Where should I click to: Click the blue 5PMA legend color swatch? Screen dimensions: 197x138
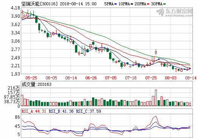coord(116,4)
